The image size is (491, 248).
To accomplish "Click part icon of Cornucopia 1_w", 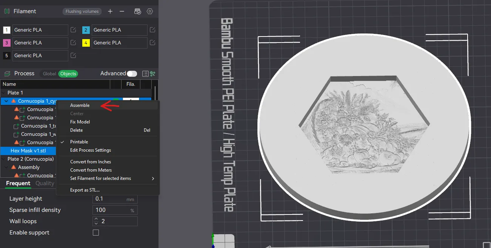I will coord(16,134).
